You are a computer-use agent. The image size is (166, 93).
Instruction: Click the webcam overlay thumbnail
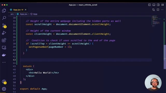click(153, 83)
